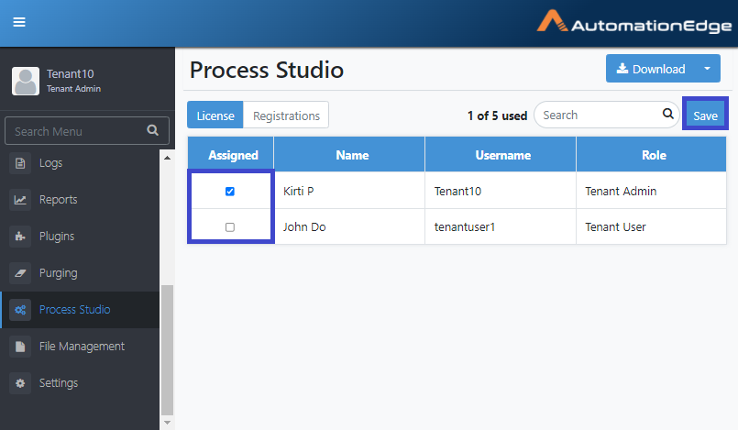This screenshot has height=430, width=738.
Task: Select Process Studio in the sidebar
Action: pos(80,310)
